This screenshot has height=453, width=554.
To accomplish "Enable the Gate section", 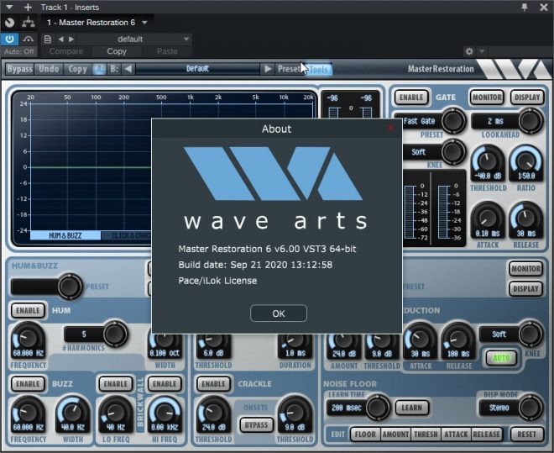I will pos(411,97).
